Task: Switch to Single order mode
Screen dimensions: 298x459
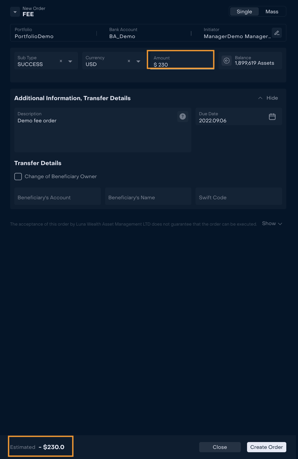Action: pyautogui.click(x=244, y=11)
